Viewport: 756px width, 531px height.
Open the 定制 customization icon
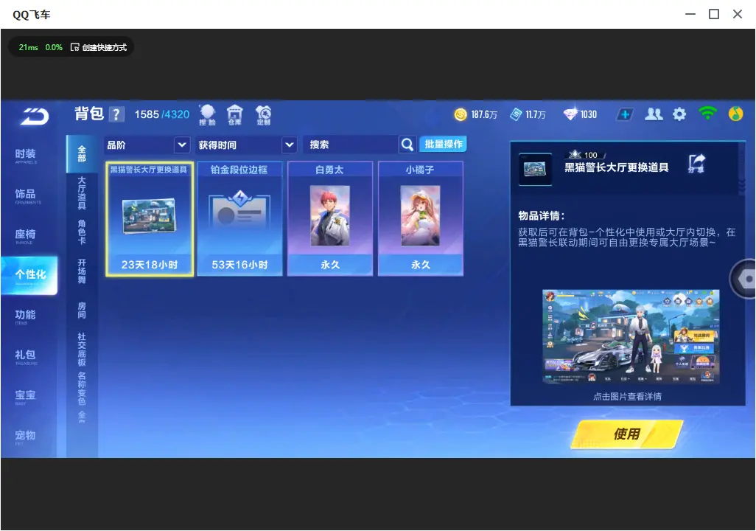coord(263,115)
